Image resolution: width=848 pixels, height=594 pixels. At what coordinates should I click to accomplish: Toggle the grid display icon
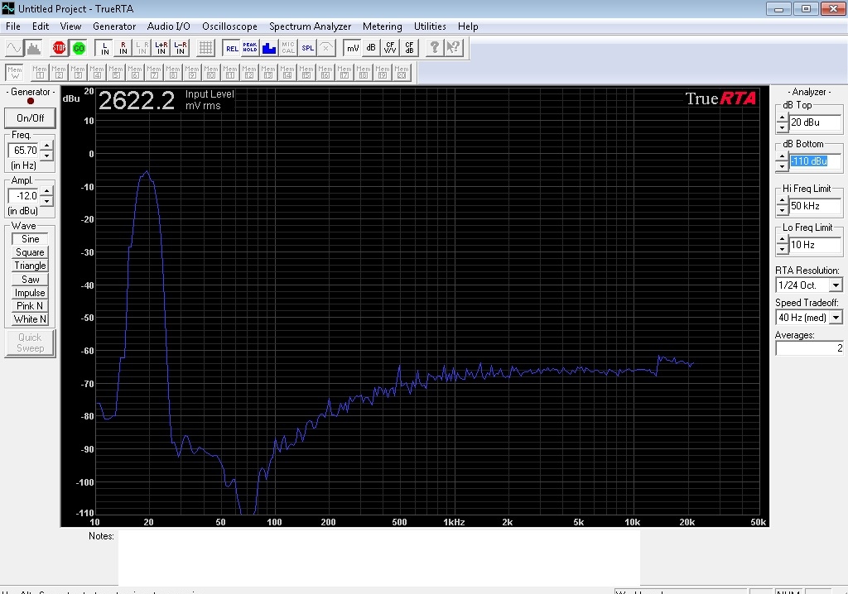tap(205, 48)
